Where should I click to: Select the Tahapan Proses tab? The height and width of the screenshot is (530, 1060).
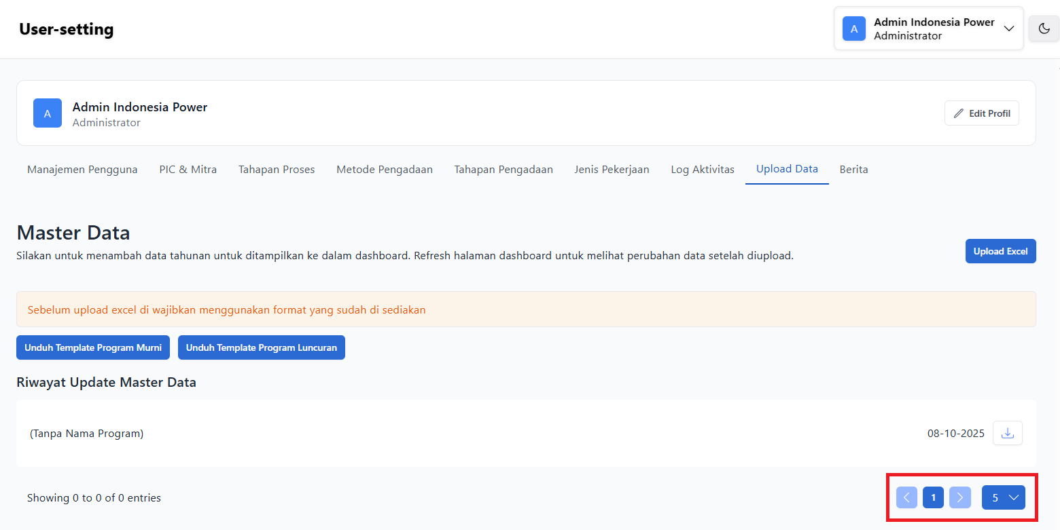pos(277,170)
